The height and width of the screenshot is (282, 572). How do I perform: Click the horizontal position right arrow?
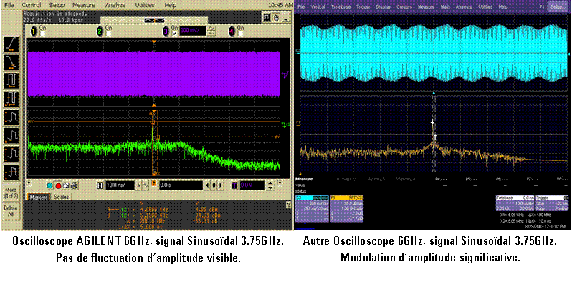[x=220, y=185]
